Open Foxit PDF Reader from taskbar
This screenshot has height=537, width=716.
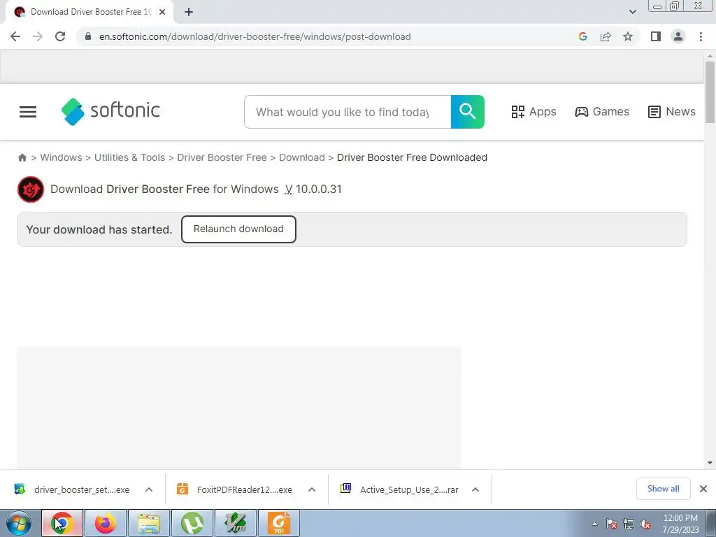[x=279, y=523]
